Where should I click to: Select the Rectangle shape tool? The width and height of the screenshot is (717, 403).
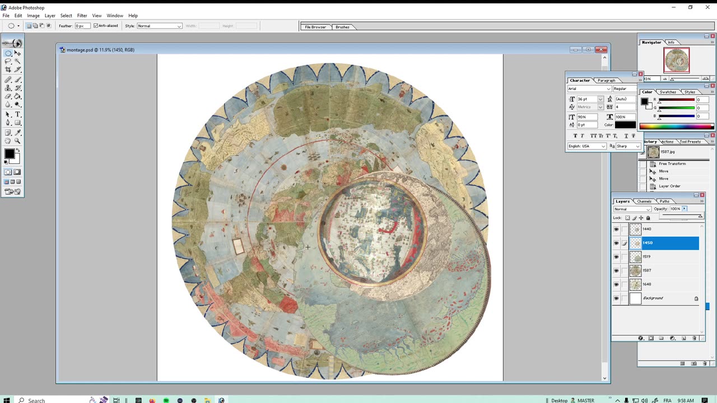[17, 123]
